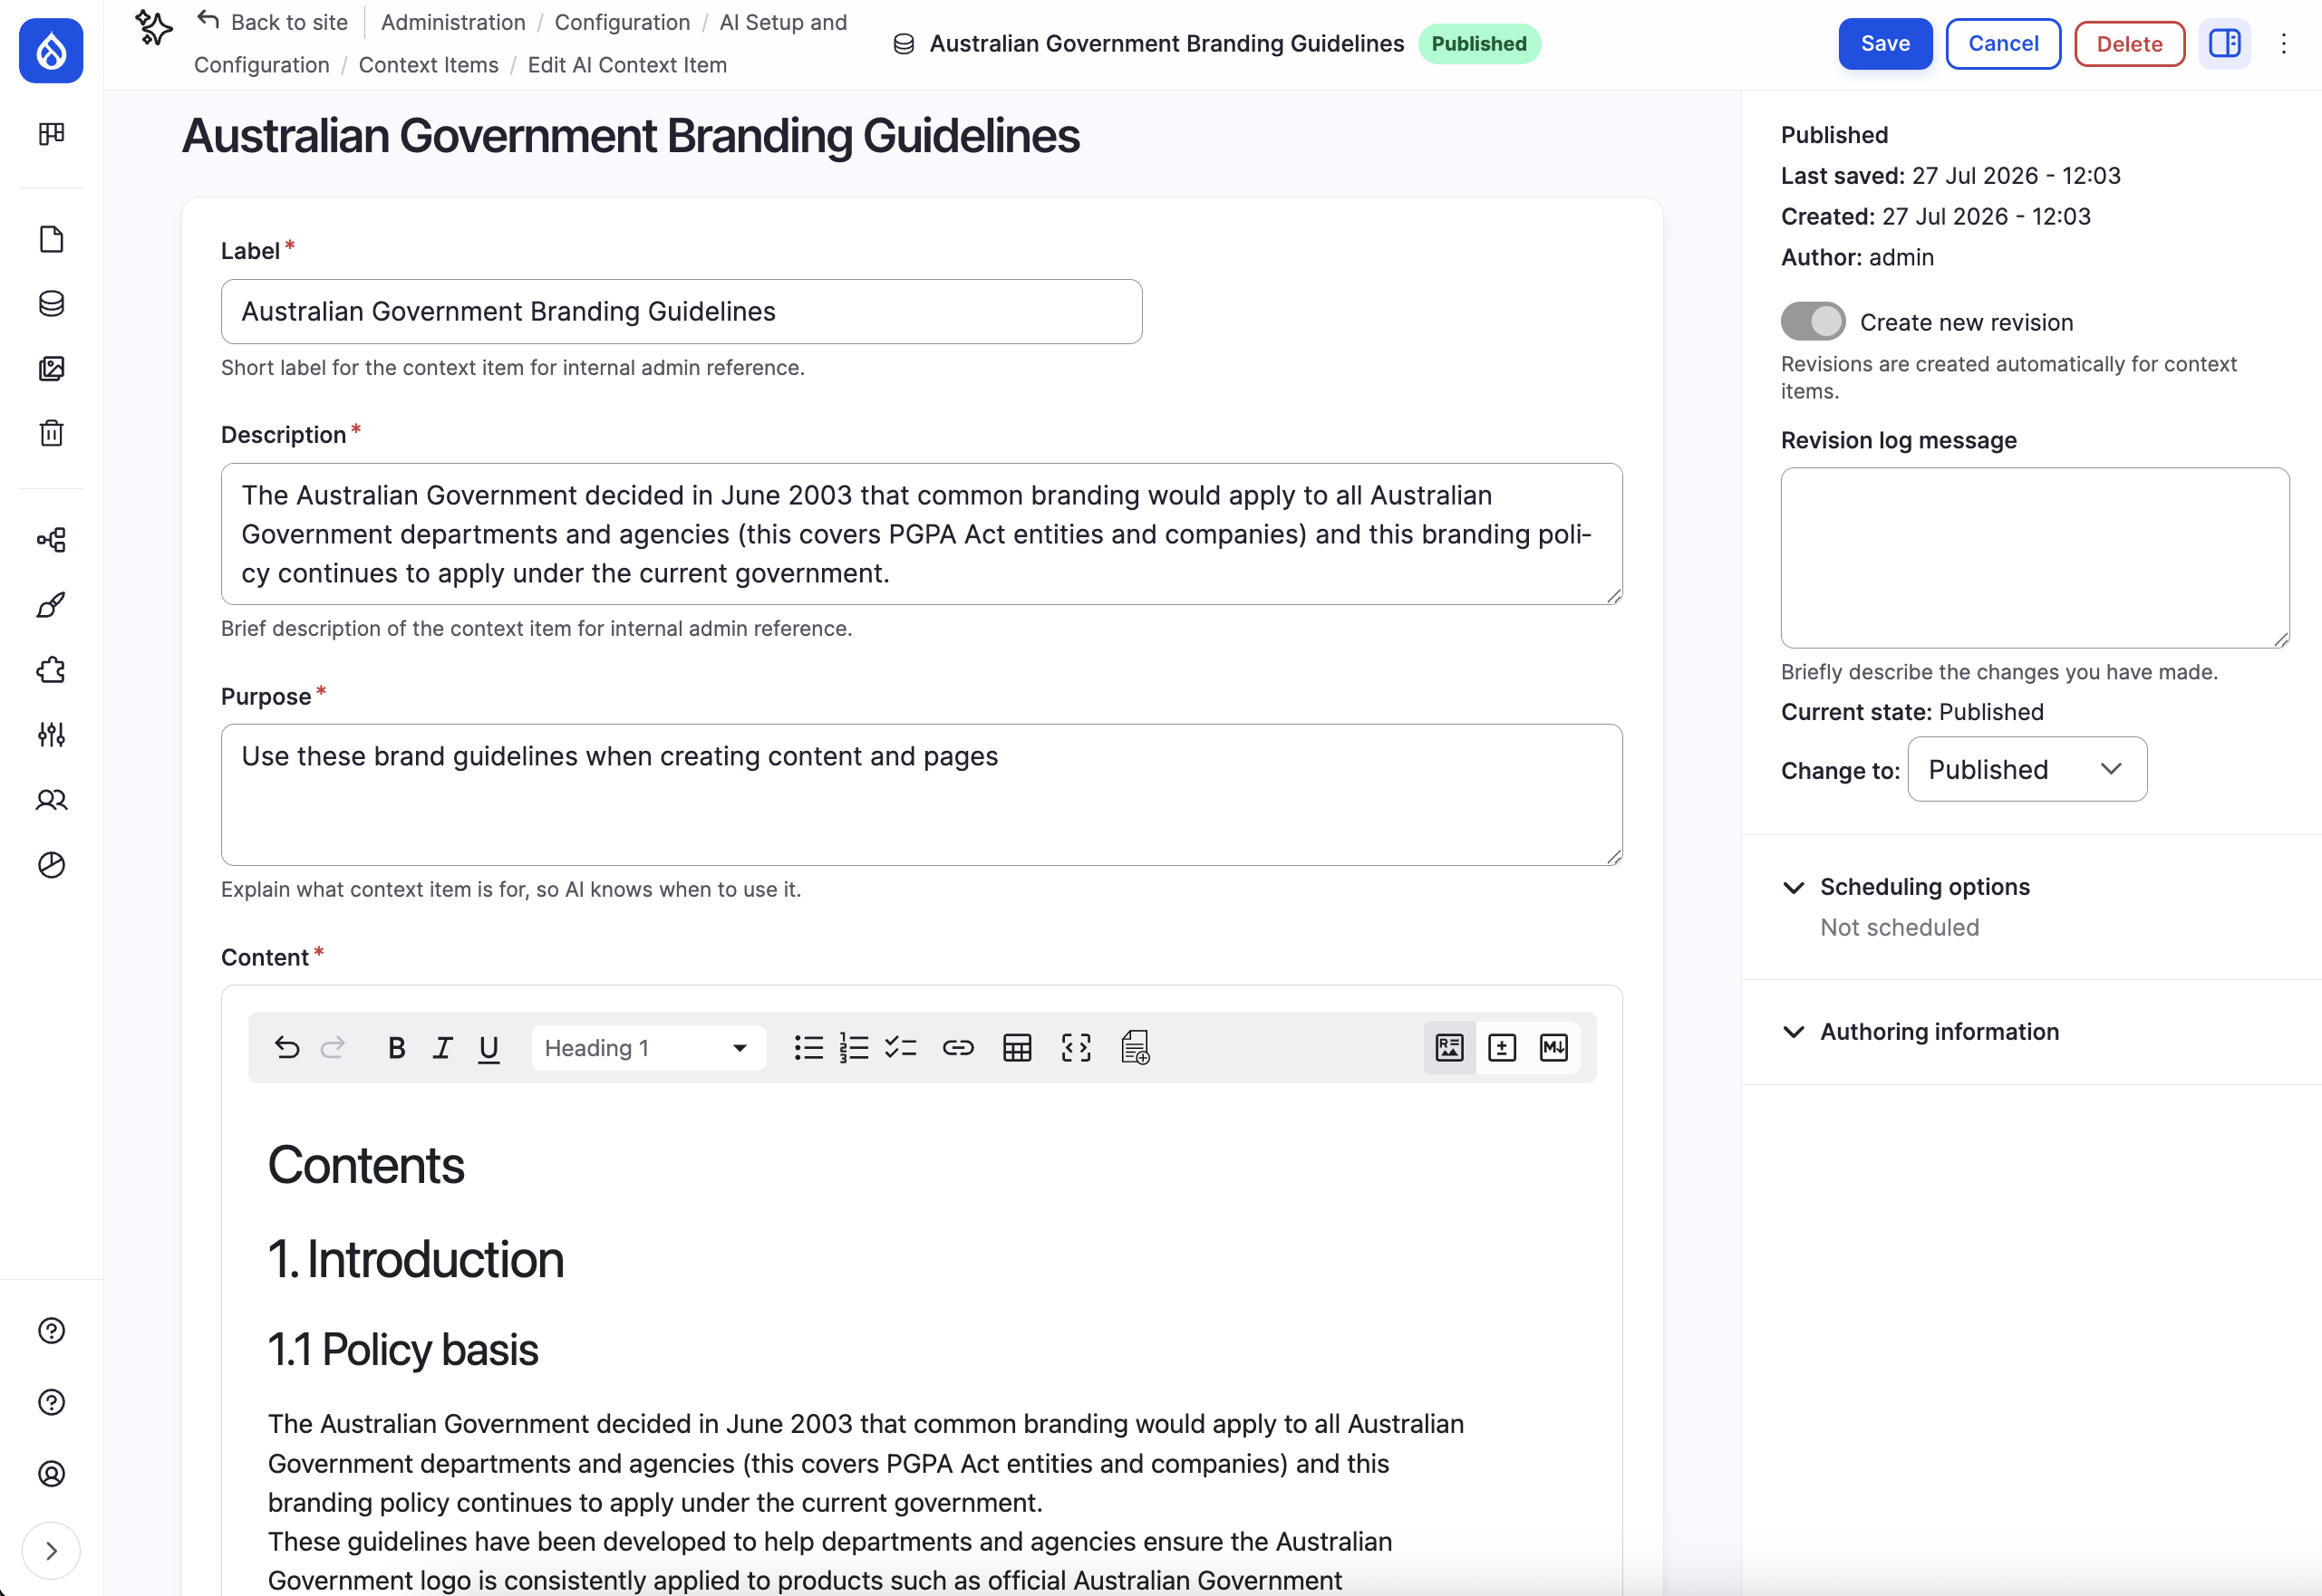Open the Reports pie-chart icon in sidebar

pyautogui.click(x=51, y=864)
